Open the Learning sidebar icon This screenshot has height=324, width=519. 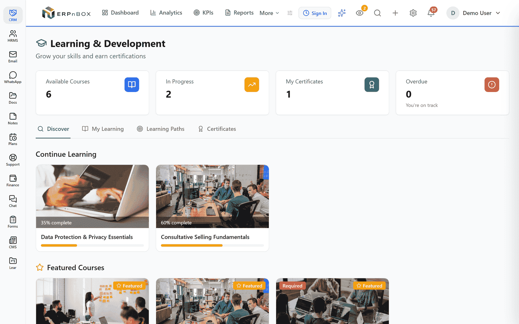pyautogui.click(x=13, y=263)
